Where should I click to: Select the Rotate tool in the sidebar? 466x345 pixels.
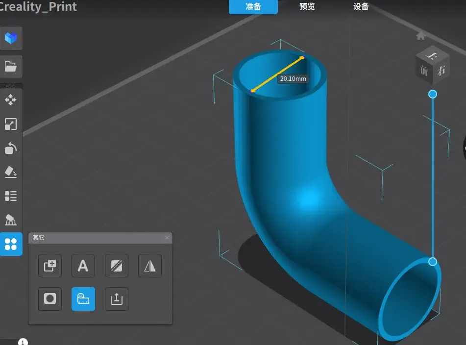11,148
